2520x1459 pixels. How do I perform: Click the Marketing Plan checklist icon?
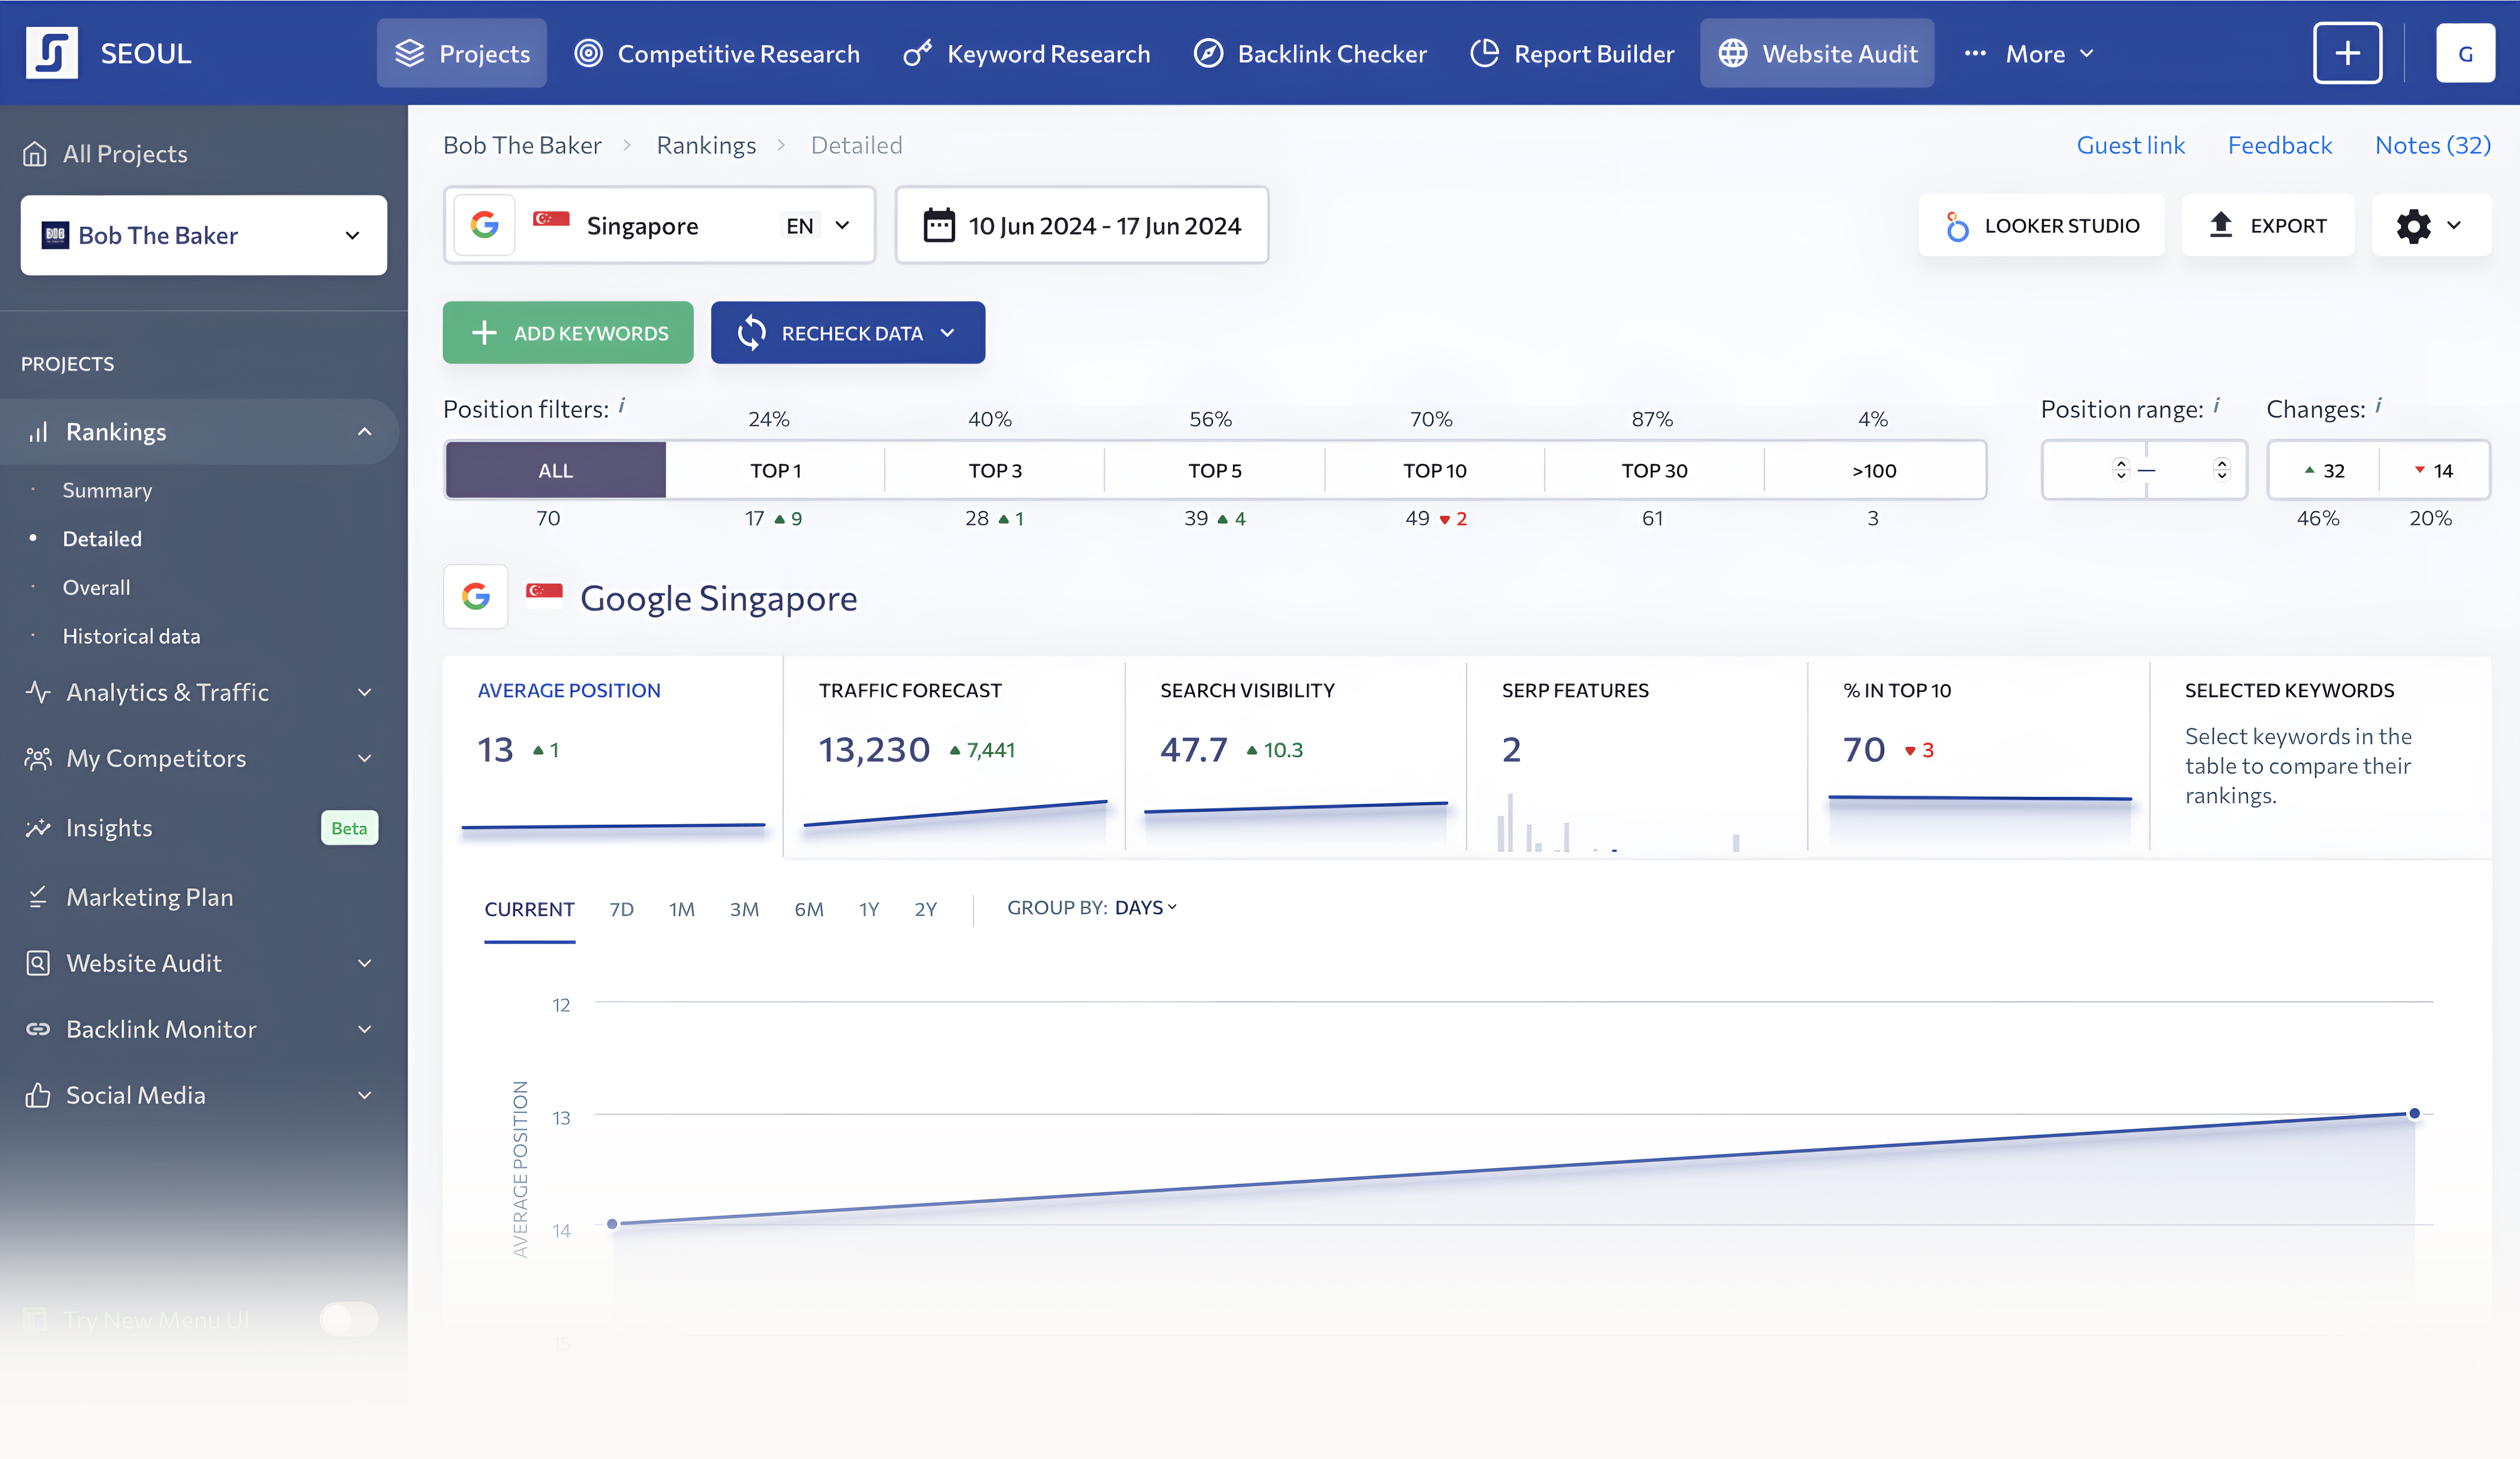[38, 897]
